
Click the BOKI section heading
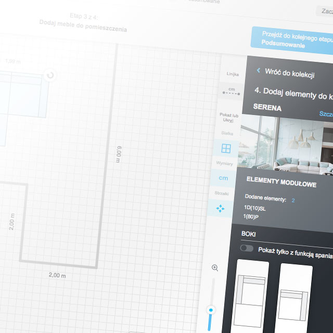point(249,234)
